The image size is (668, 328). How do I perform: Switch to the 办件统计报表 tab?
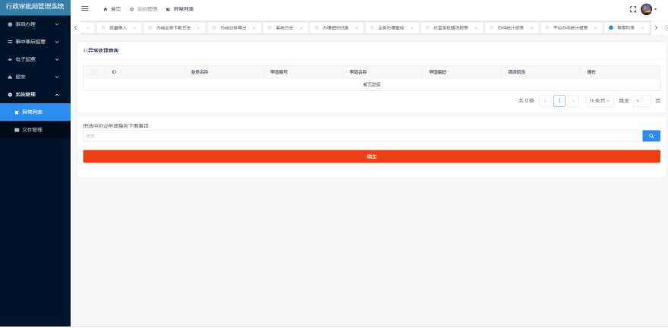click(x=510, y=27)
